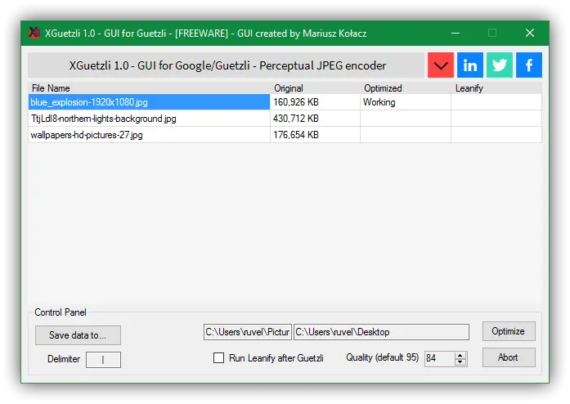Click the red Pocket save icon
The height and width of the screenshot is (404, 570).
tap(441, 65)
